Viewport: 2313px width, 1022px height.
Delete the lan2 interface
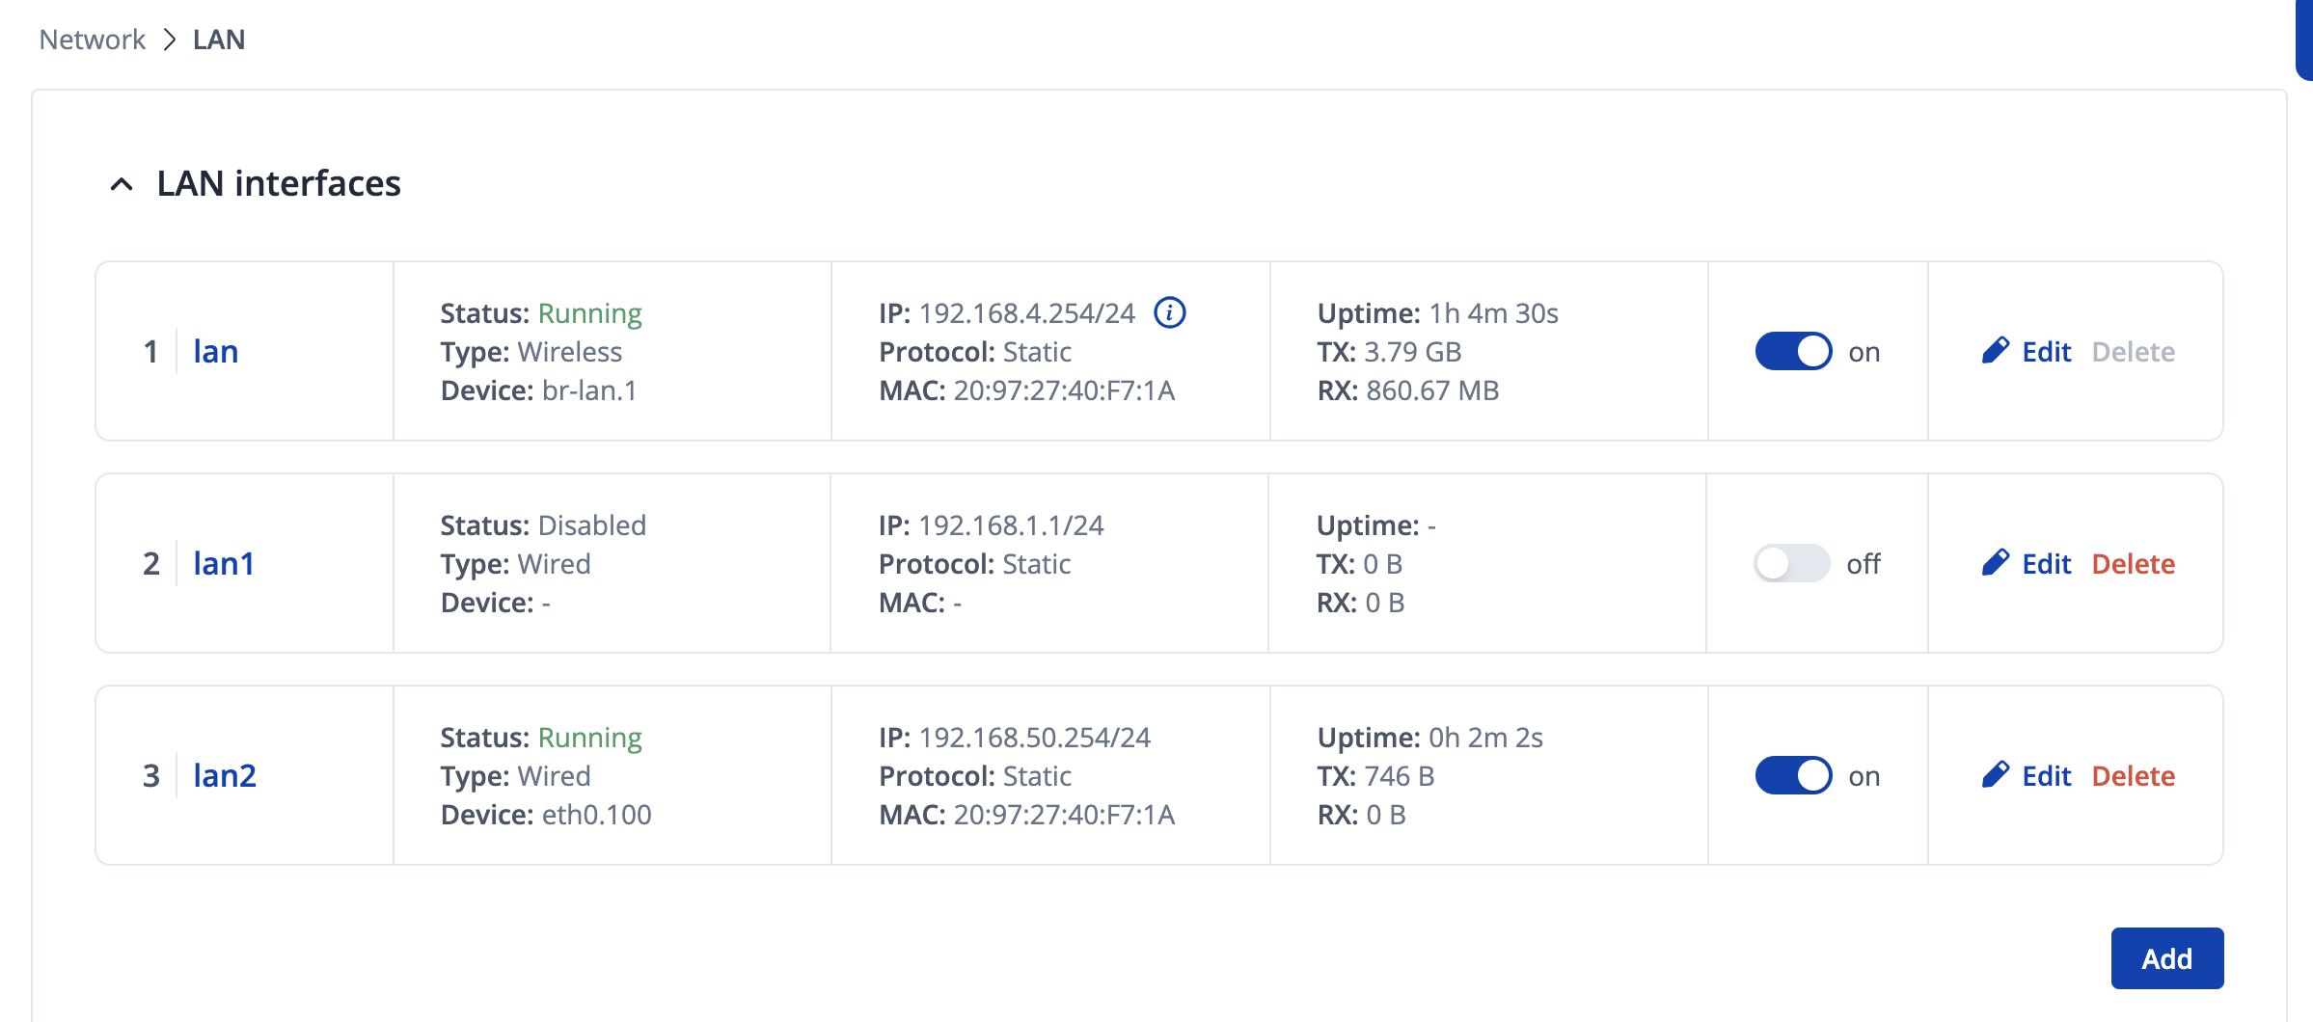[x=2133, y=775]
